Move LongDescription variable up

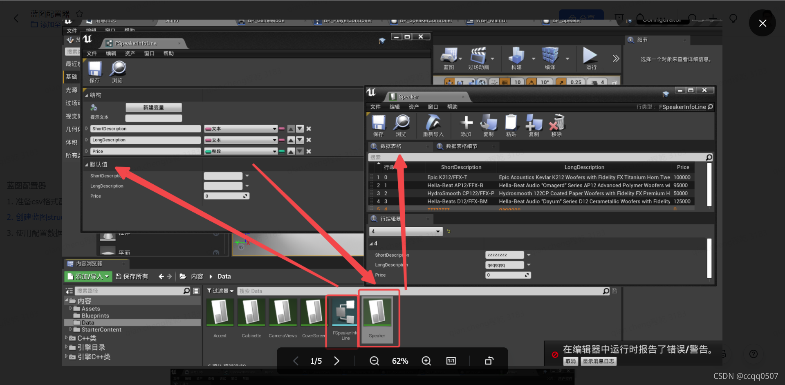(291, 140)
